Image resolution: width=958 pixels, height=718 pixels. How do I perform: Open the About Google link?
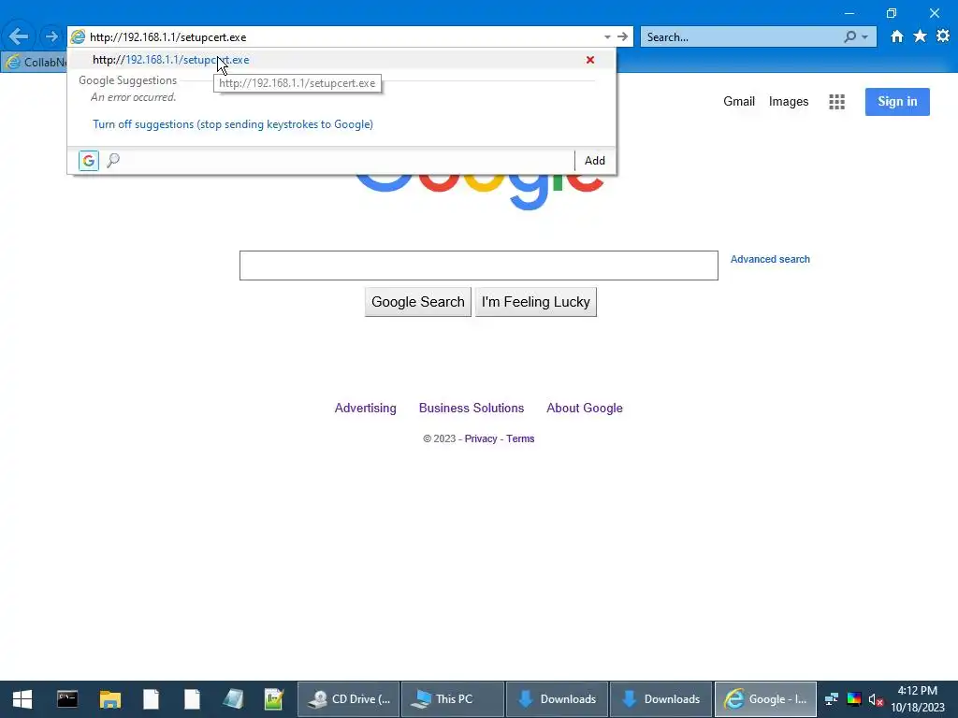[x=585, y=408]
